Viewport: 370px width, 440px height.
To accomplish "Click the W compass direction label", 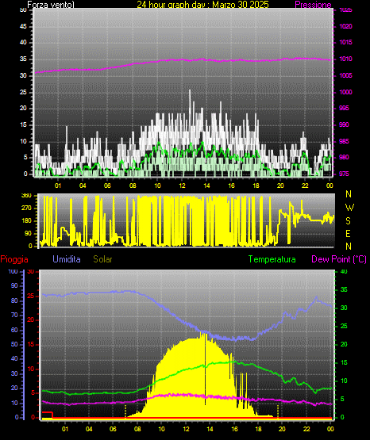I will pos(349,208).
